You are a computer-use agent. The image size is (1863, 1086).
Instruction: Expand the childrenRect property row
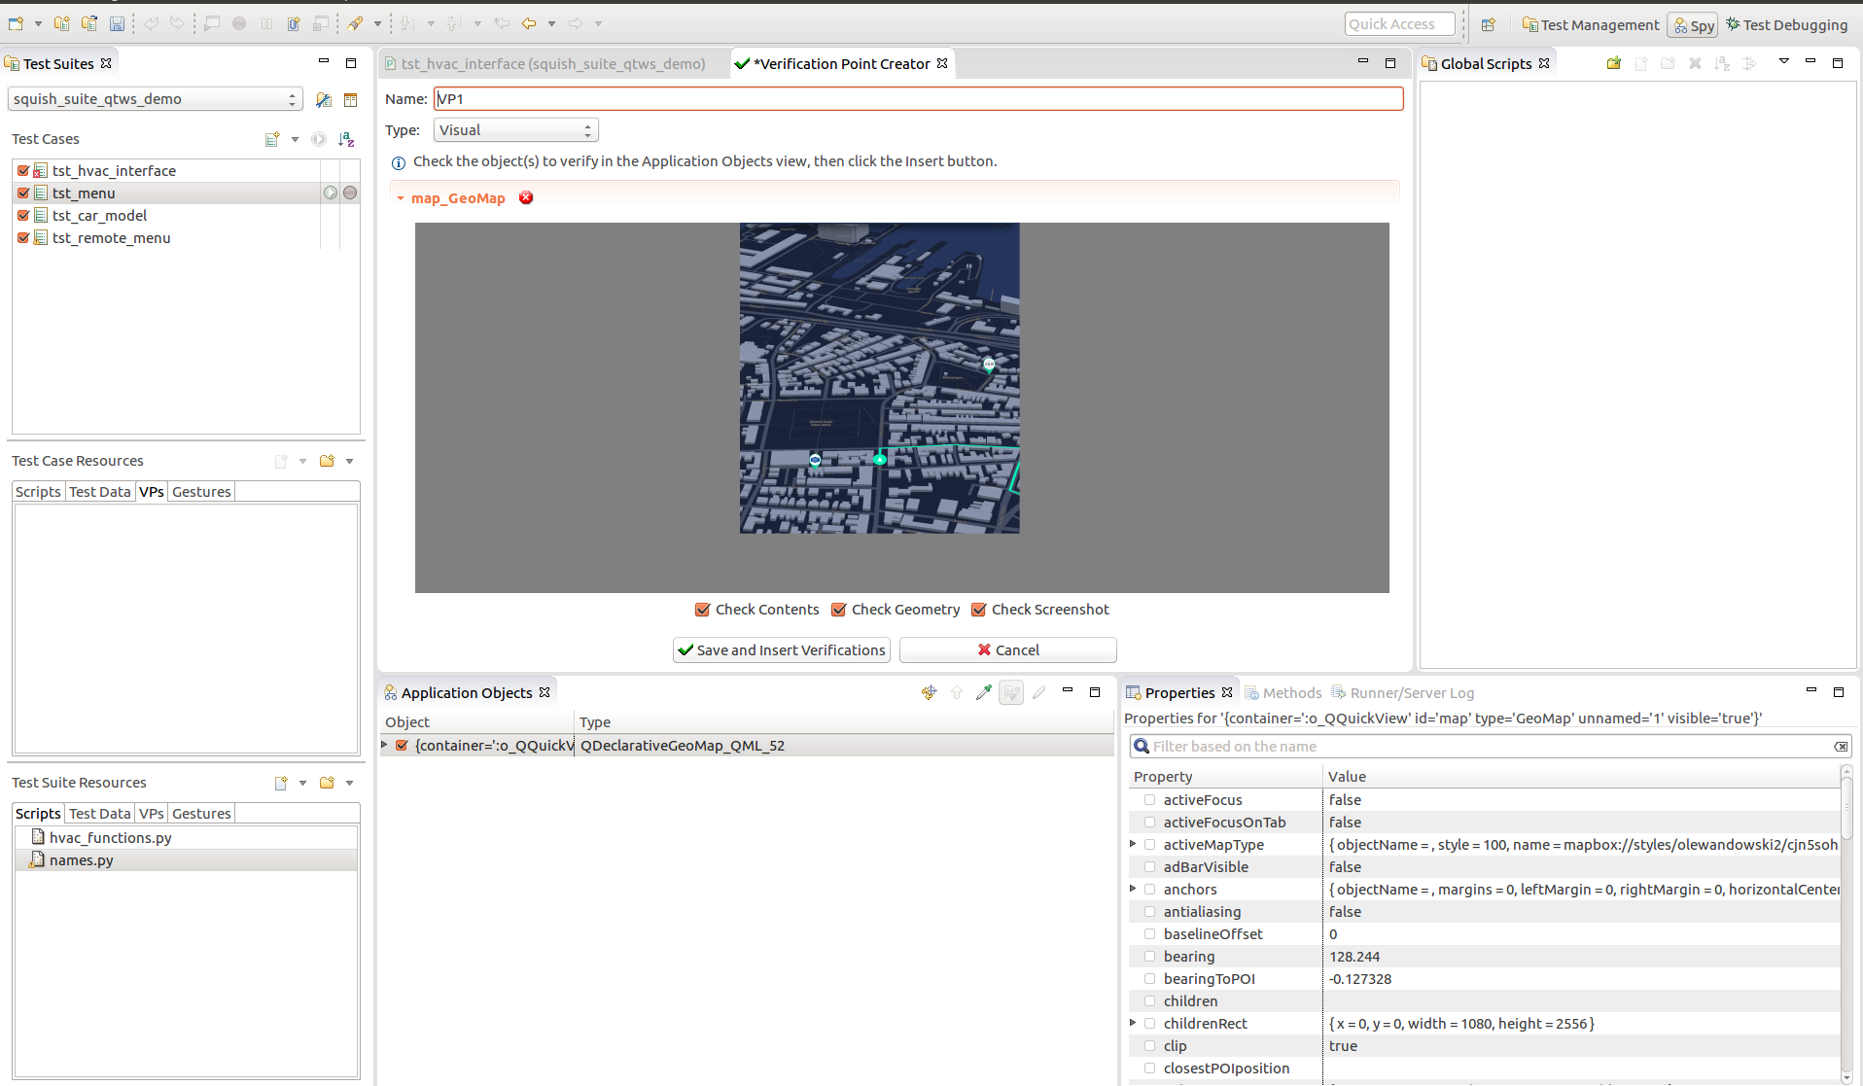pyautogui.click(x=1133, y=1023)
